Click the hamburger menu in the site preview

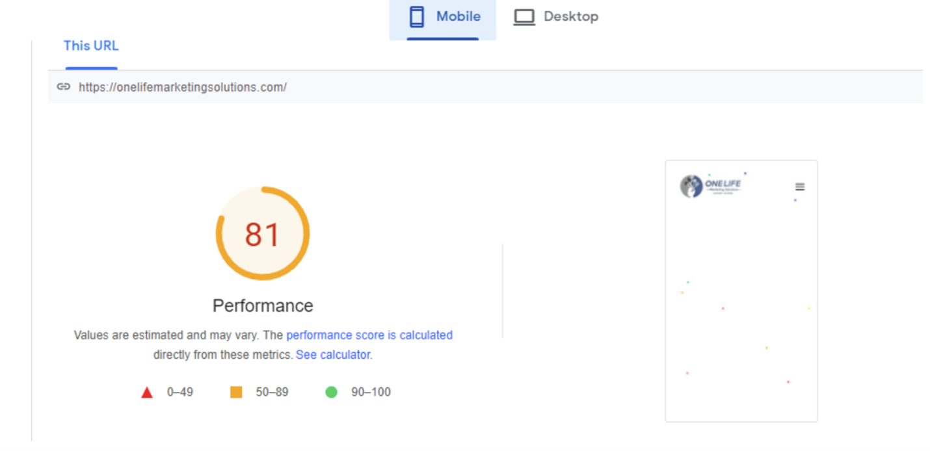point(800,187)
